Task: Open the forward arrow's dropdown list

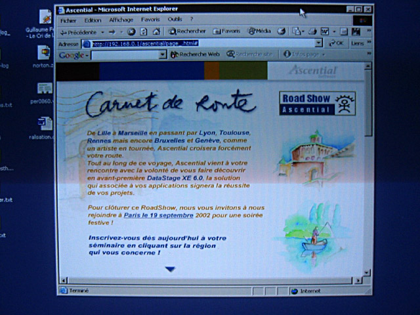Action: 121,32
